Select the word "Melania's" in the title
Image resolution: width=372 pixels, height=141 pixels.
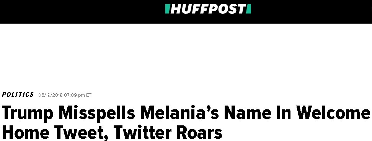[x=179, y=113]
